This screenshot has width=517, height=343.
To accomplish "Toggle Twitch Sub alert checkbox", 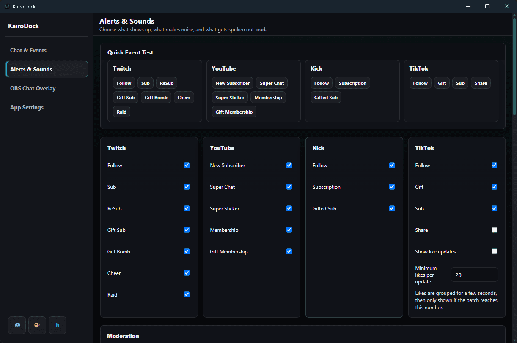I will pyautogui.click(x=187, y=187).
